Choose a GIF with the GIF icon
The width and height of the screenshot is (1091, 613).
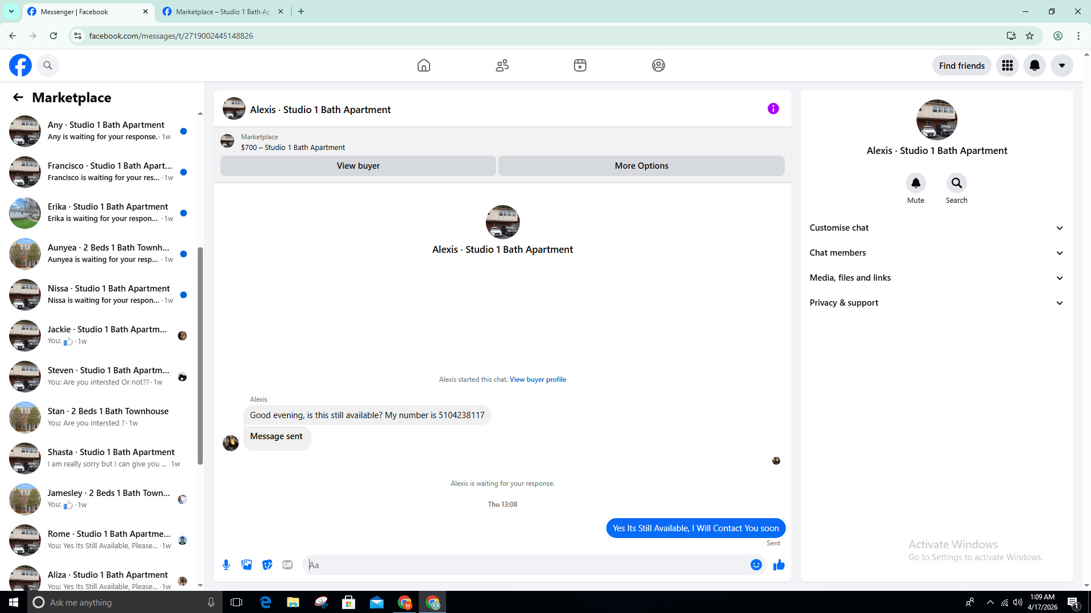tap(288, 565)
